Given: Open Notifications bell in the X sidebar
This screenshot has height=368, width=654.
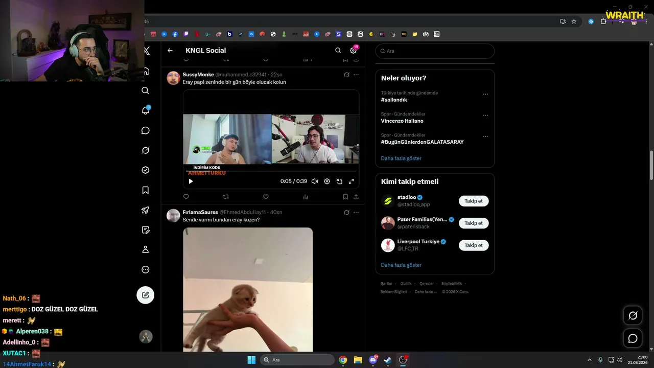Looking at the screenshot, I should [x=146, y=110].
